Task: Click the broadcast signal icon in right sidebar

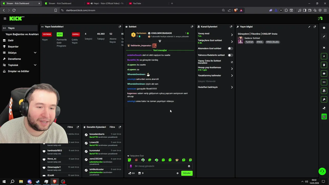Action: pyautogui.click(x=324, y=82)
